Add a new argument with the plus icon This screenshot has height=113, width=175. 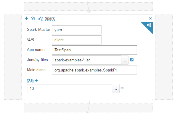click(36, 80)
